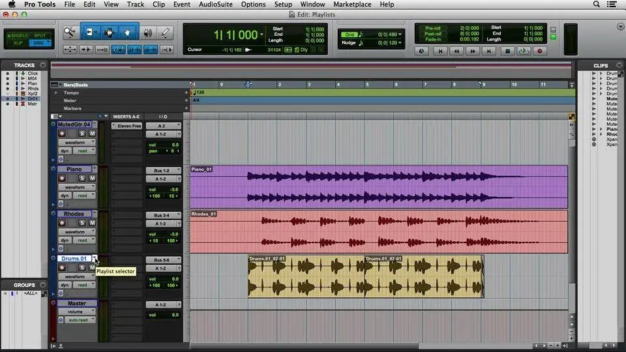Enable Spot edit mode

pyautogui.click(x=40, y=35)
